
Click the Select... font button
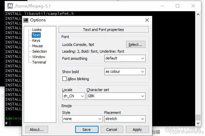[x=135, y=45]
